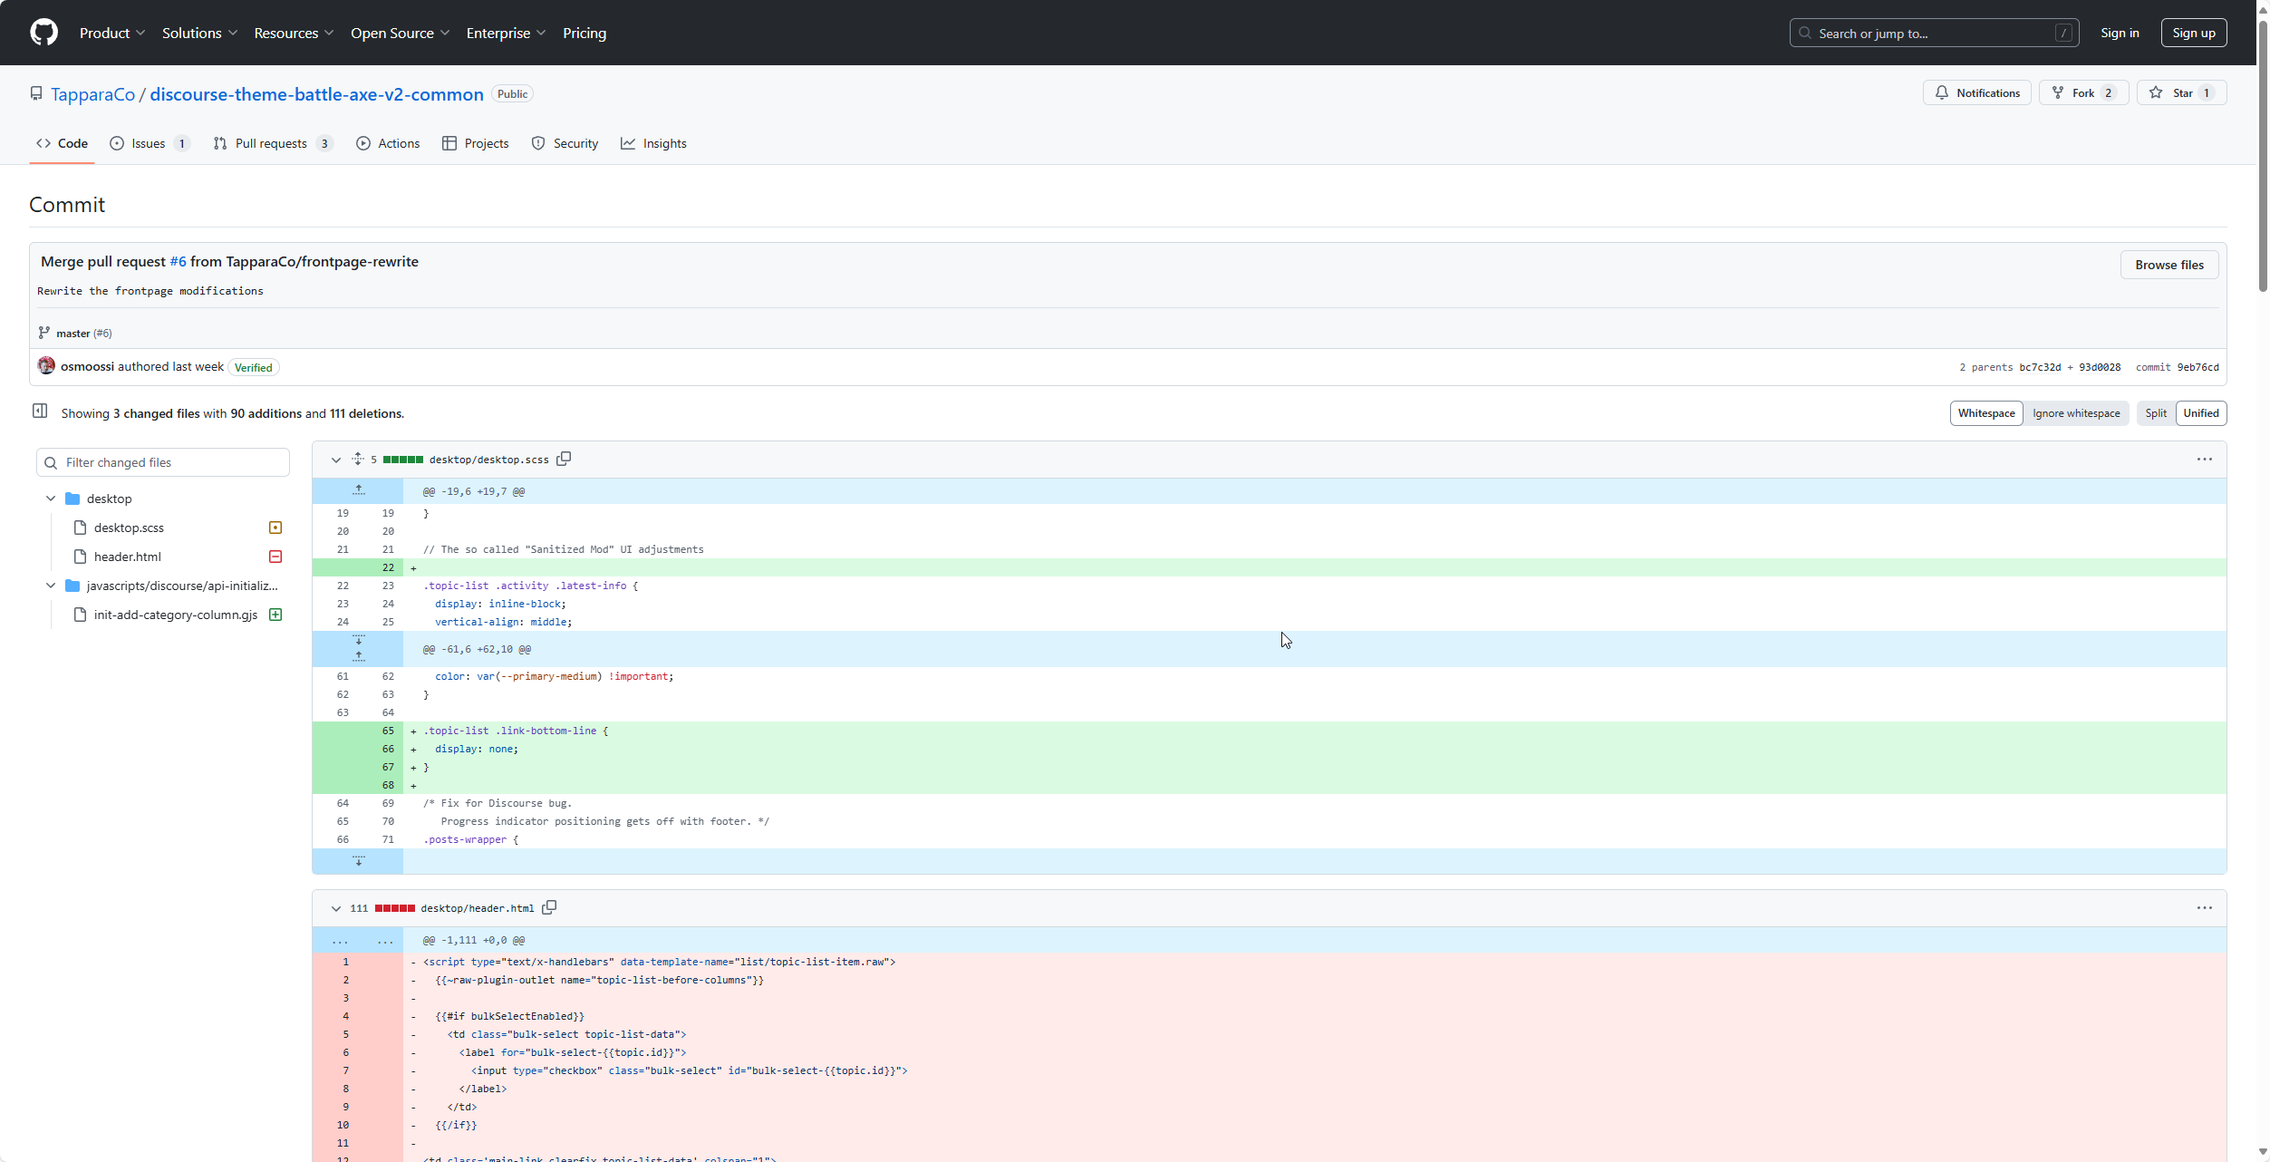The image size is (2270, 1162).
Task: Copy desktop/desktop.scss file path icon
Action: pos(564,459)
